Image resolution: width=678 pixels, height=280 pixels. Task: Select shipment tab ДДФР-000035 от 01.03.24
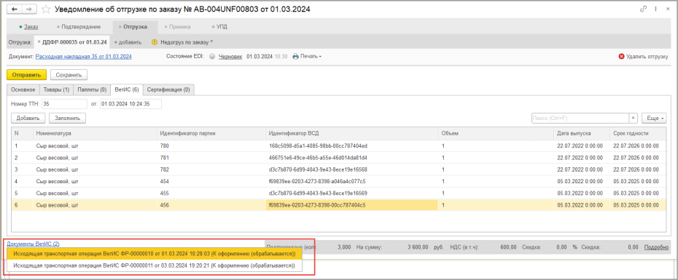coord(72,42)
